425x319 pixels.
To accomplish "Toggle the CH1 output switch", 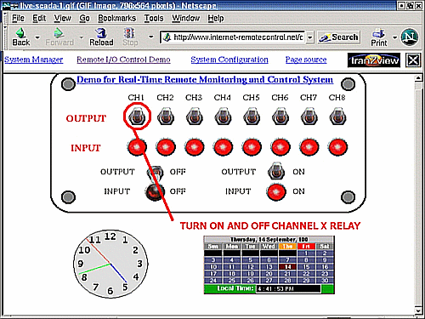I will click(137, 117).
